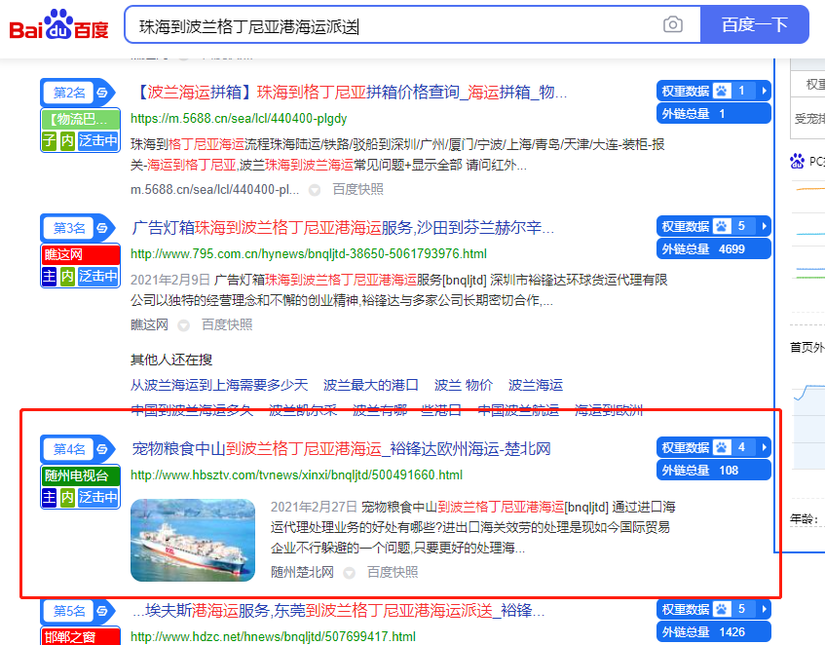This screenshot has height=645, width=825.
Task: Click the 第5名 rank badge
Action: 69,611
